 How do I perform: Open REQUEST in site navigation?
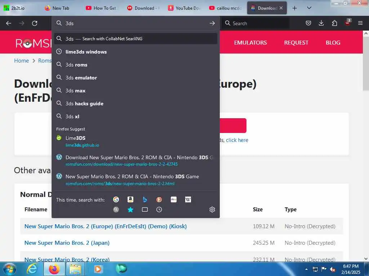click(296, 42)
